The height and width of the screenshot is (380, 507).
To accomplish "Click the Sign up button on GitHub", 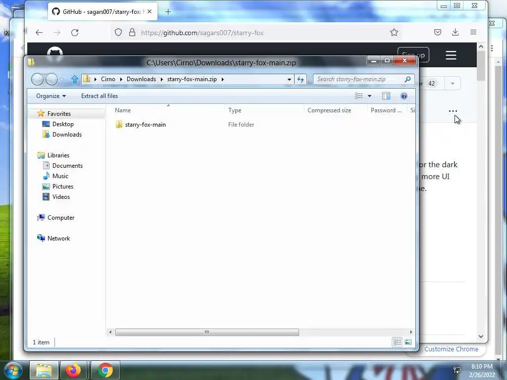I will coord(413,55).
